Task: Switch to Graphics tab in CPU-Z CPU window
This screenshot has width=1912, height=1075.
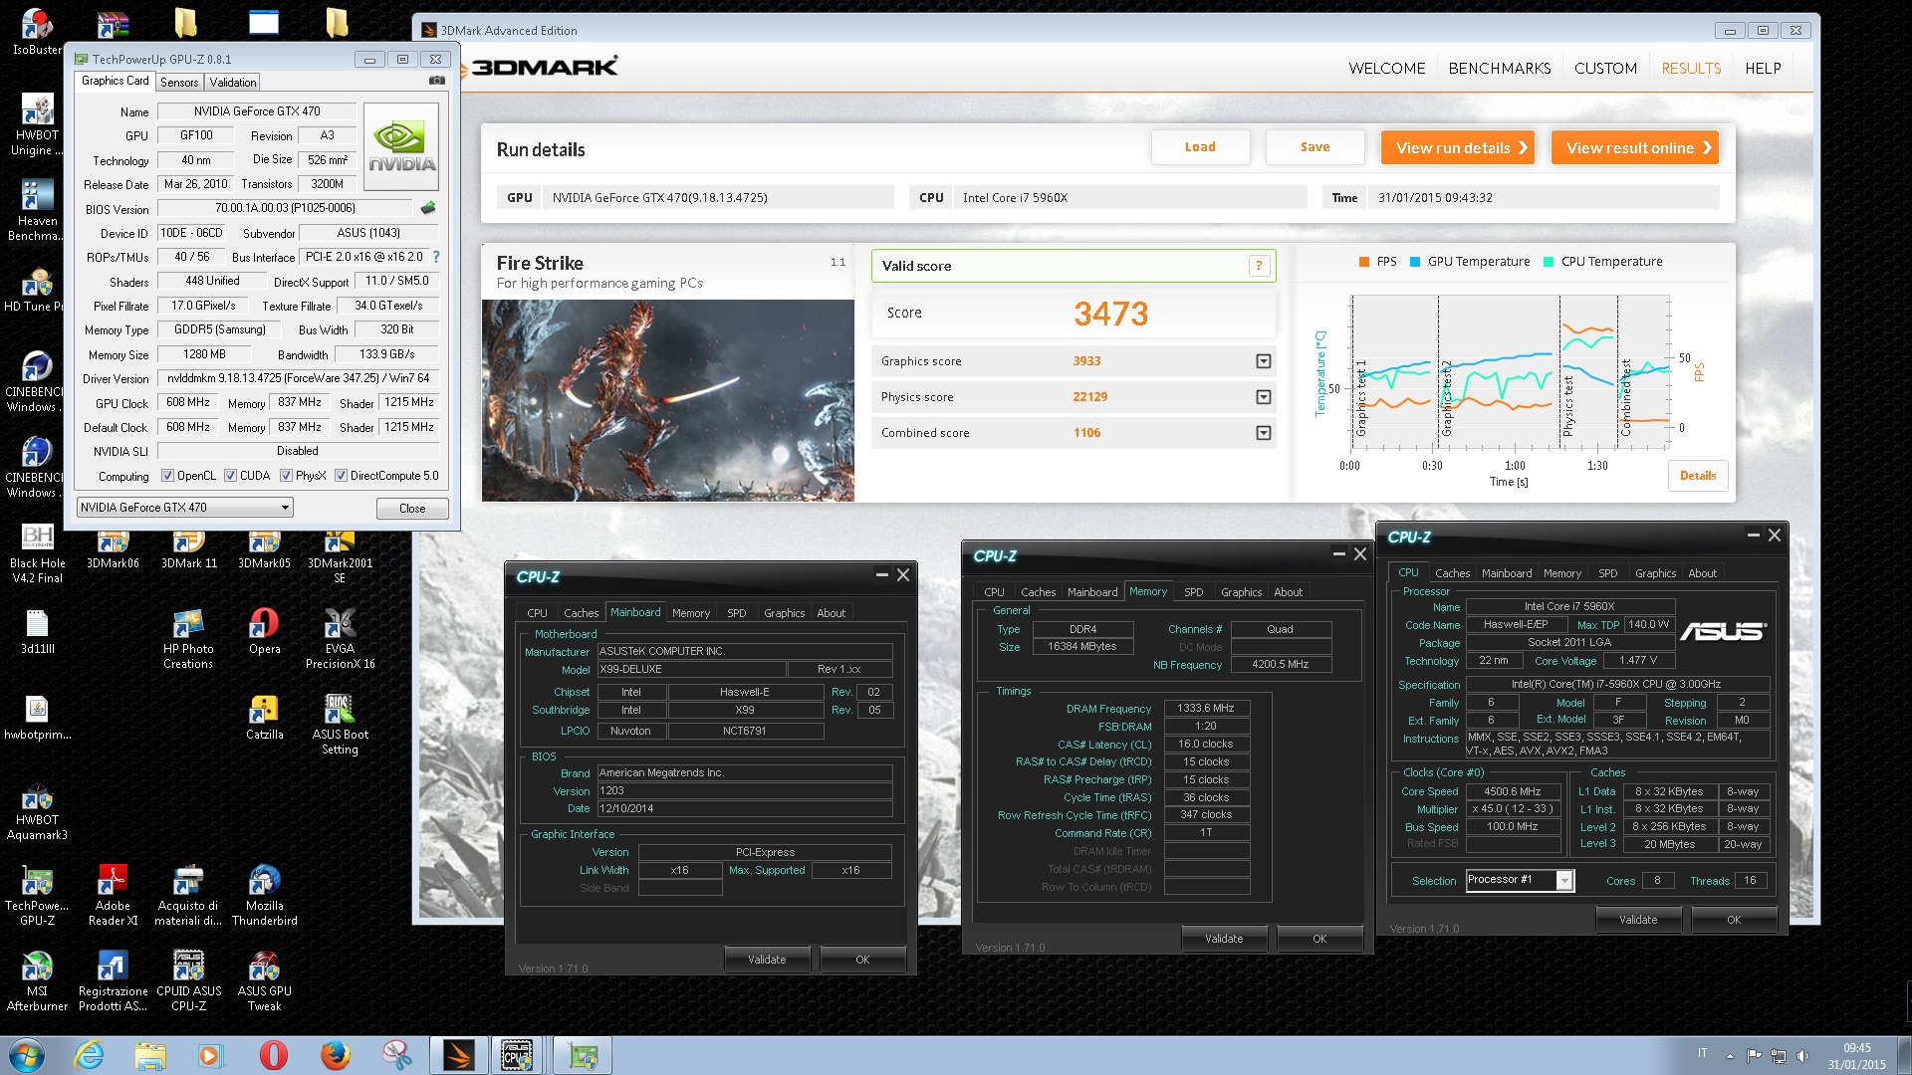Action: 1655,573
